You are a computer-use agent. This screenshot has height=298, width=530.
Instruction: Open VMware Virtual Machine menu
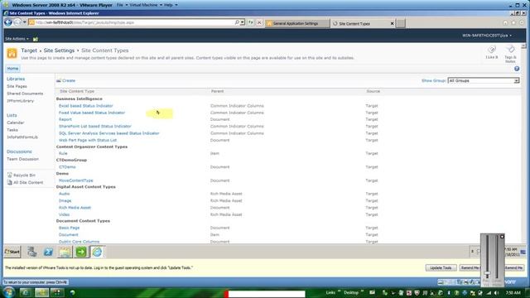(x=146, y=5)
